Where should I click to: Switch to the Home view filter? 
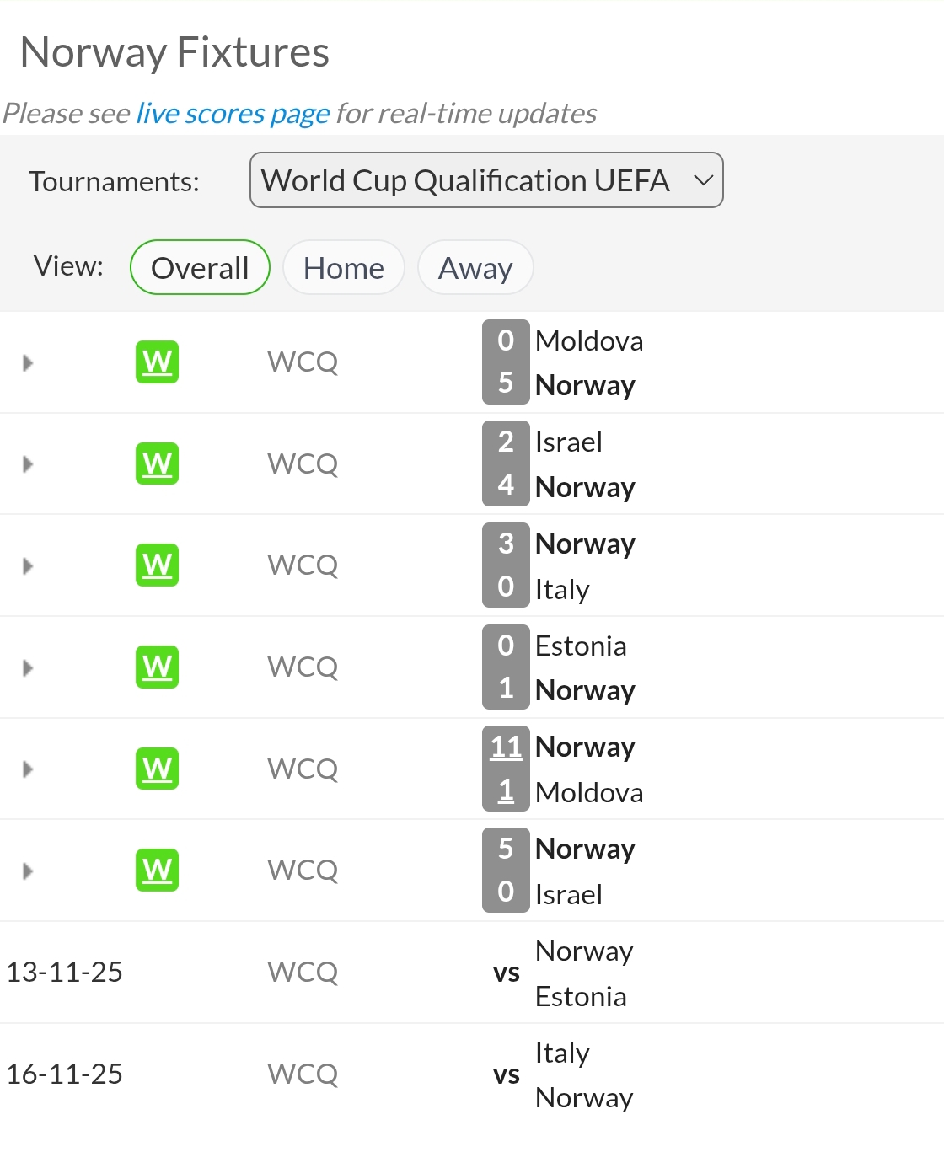coord(343,268)
